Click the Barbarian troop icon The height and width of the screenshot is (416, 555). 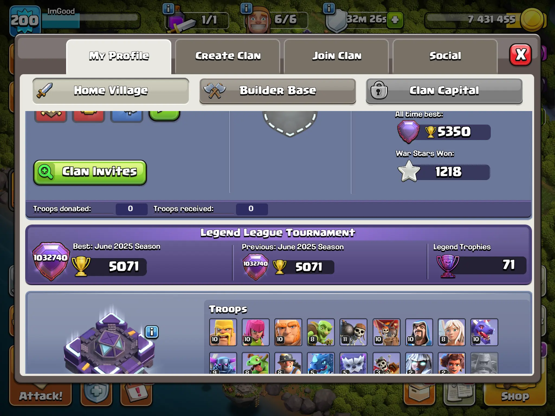tap(223, 332)
